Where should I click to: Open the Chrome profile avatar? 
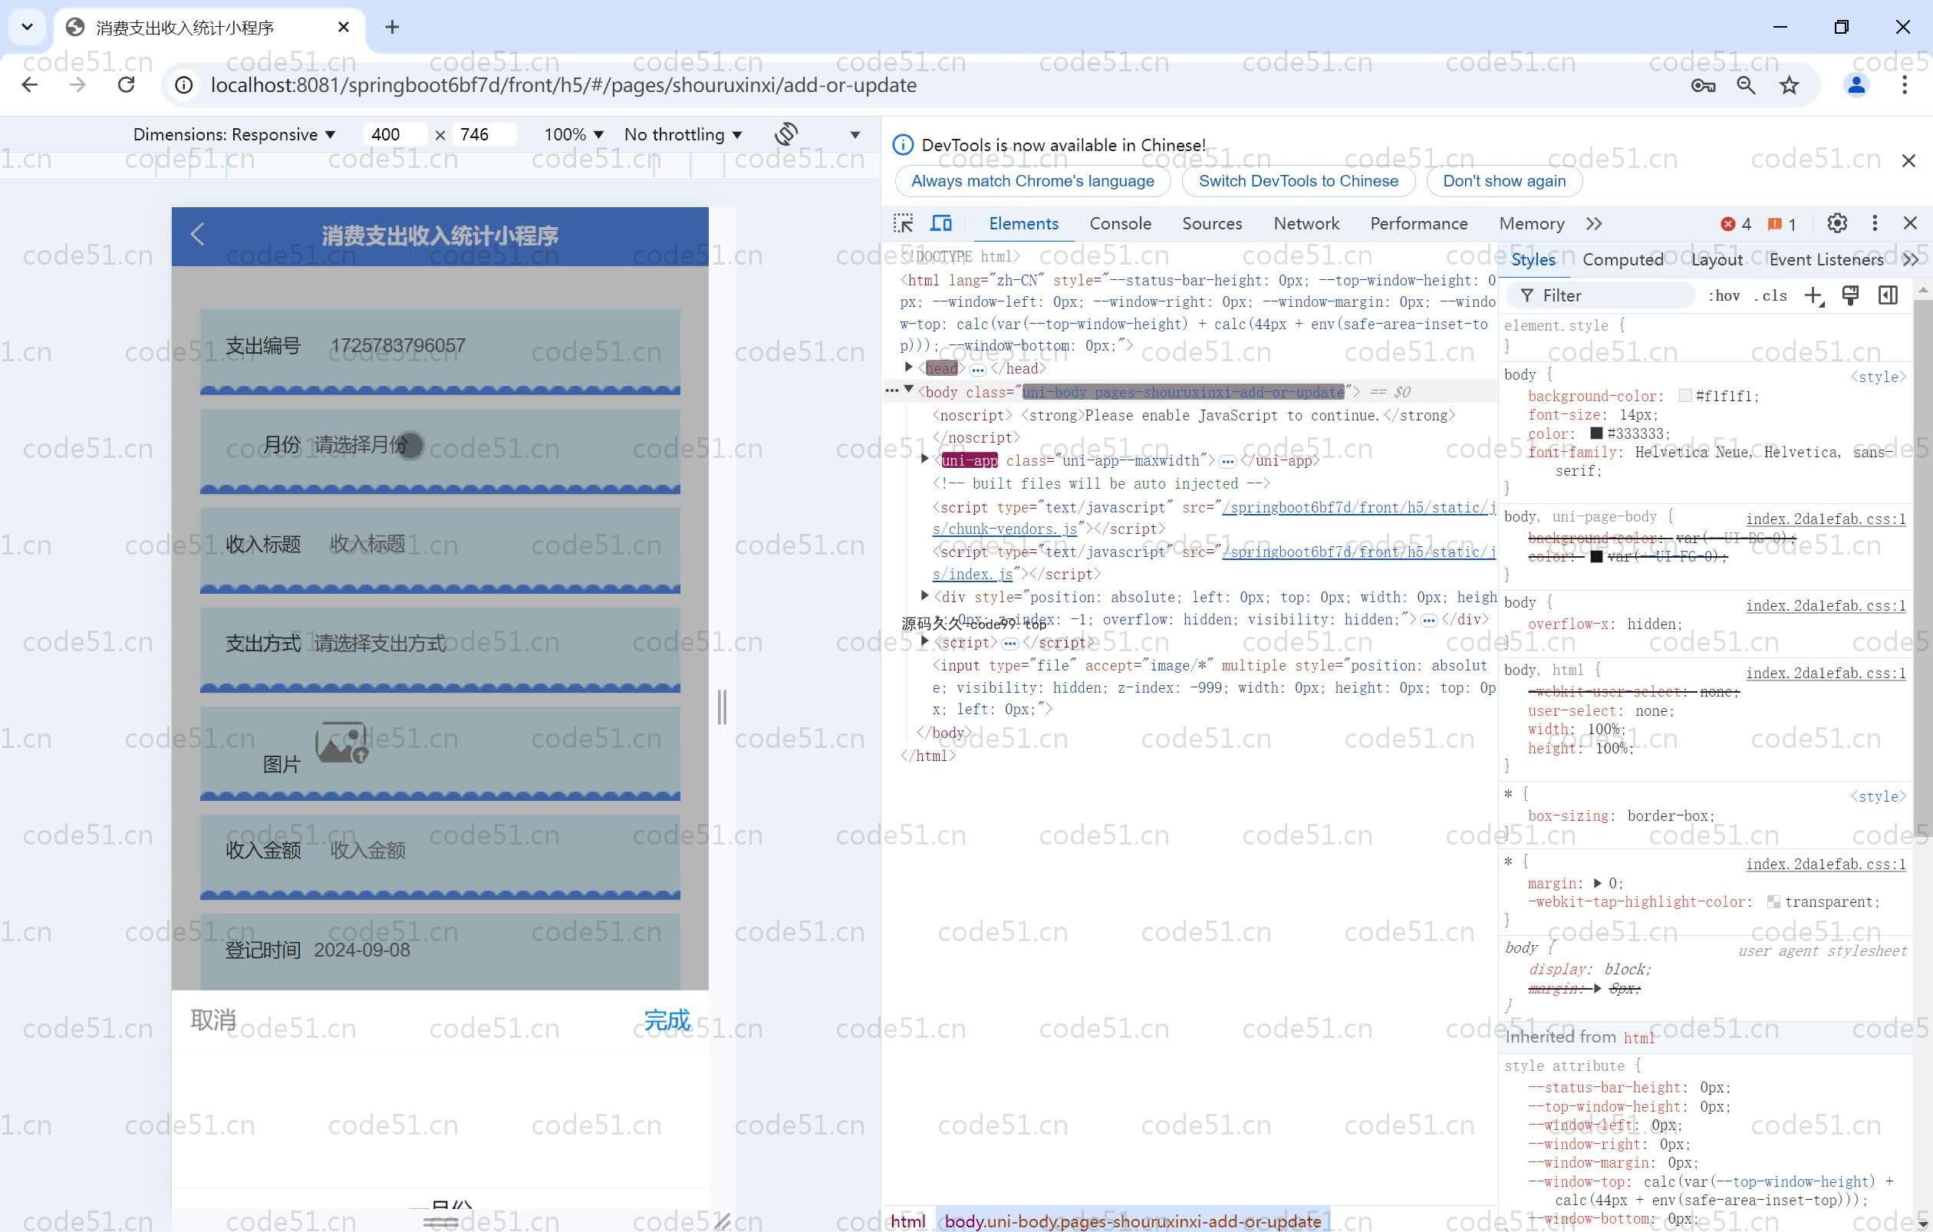(x=1856, y=85)
